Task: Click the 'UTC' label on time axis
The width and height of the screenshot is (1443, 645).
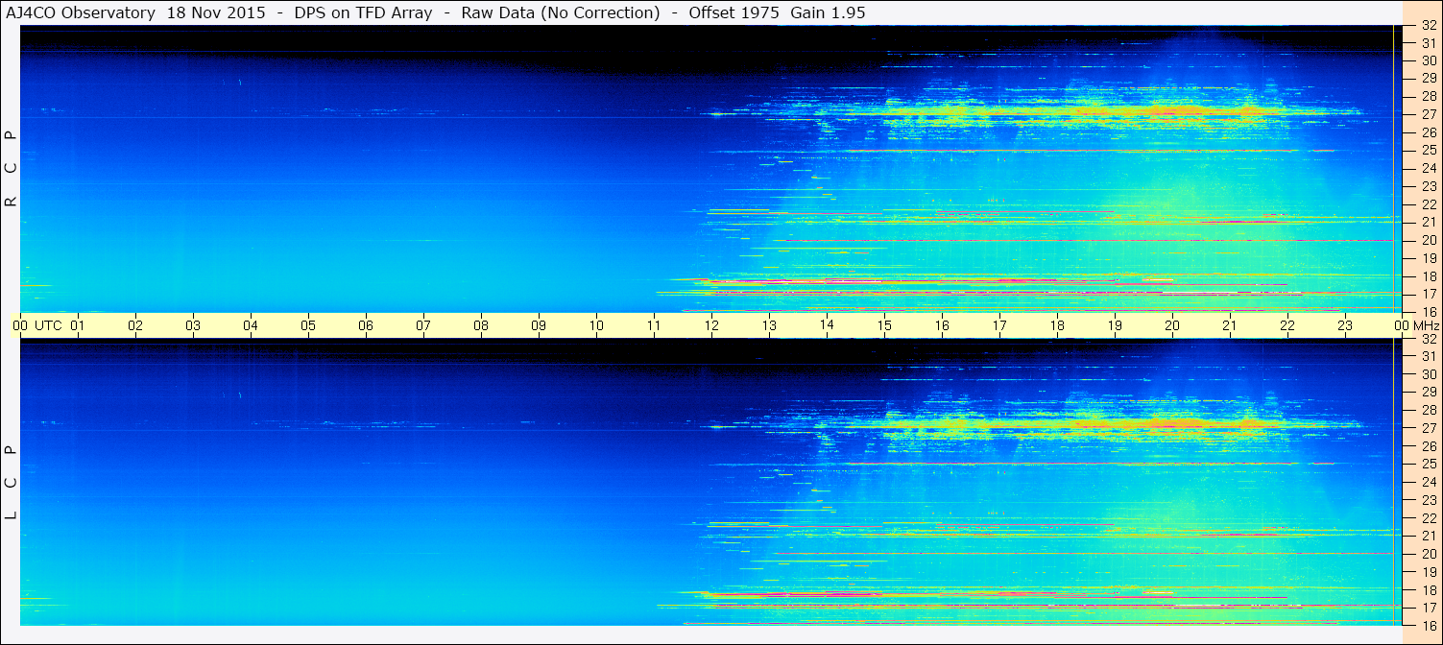Action: pos(48,325)
